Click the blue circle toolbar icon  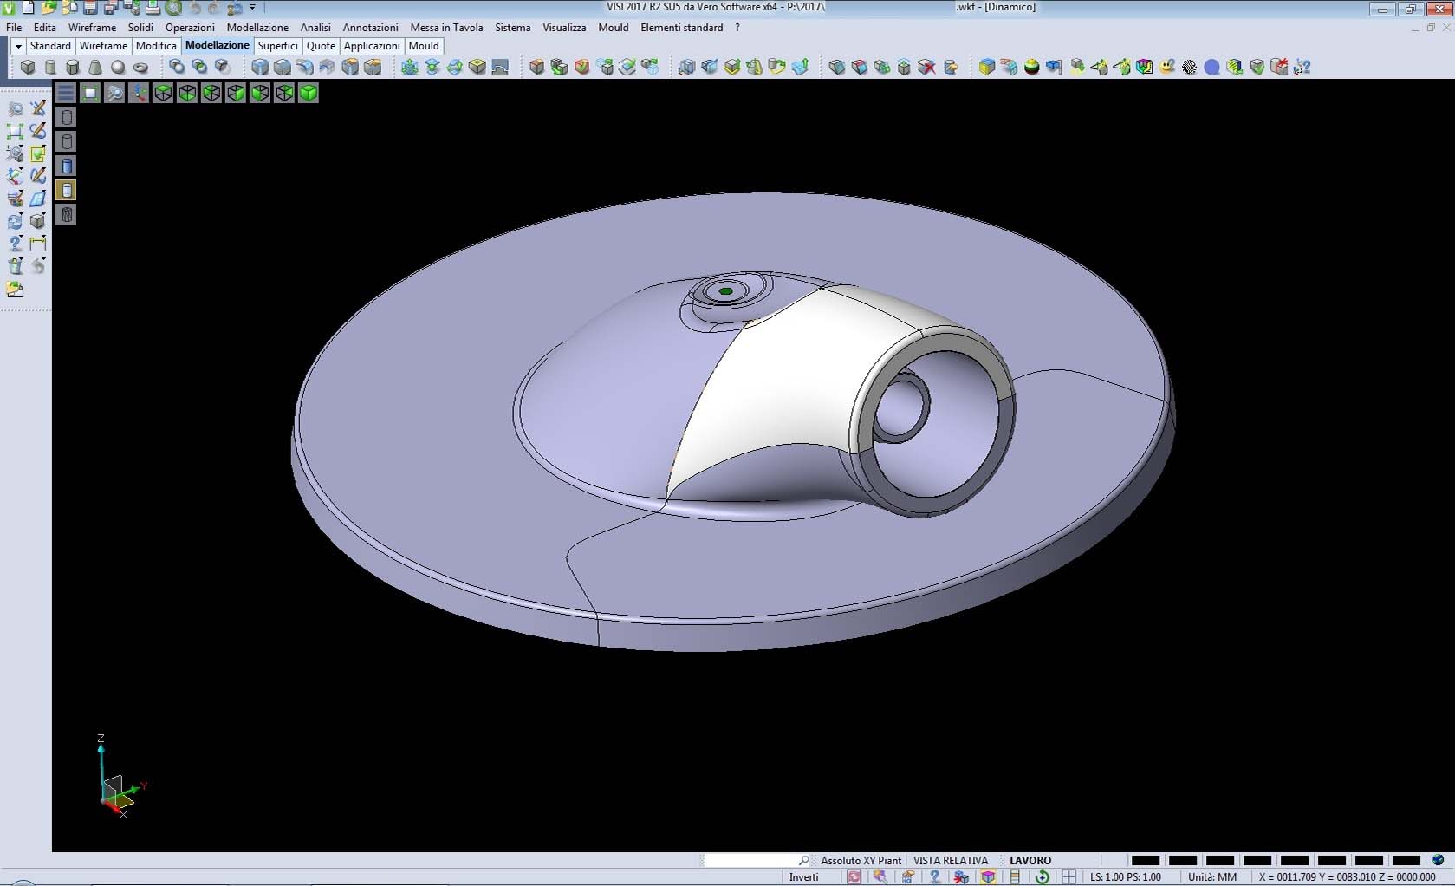coord(1211,67)
